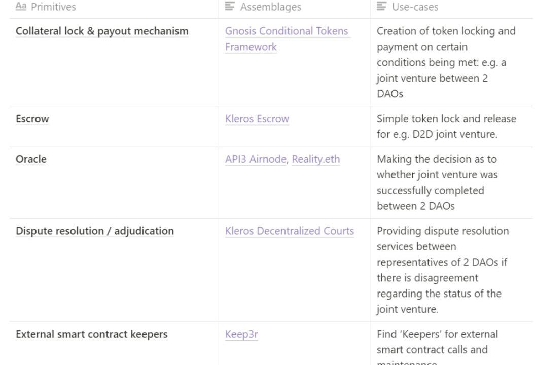Open the API3 Airnode link
535x365 pixels.
[256, 159]
